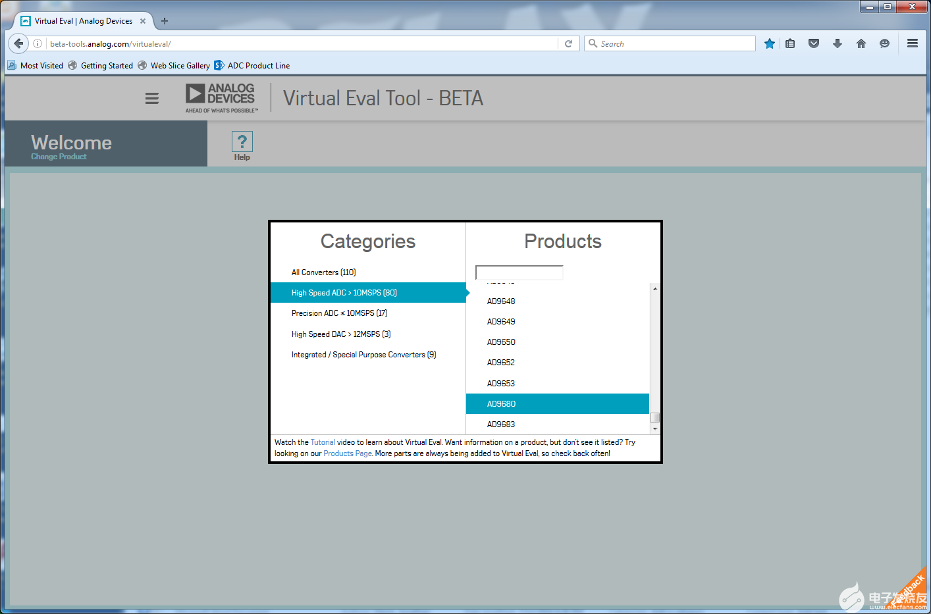
Task: Open a new browser tab
Action: 165,21
